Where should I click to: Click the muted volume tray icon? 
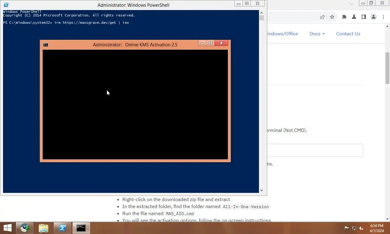point(361,228)
